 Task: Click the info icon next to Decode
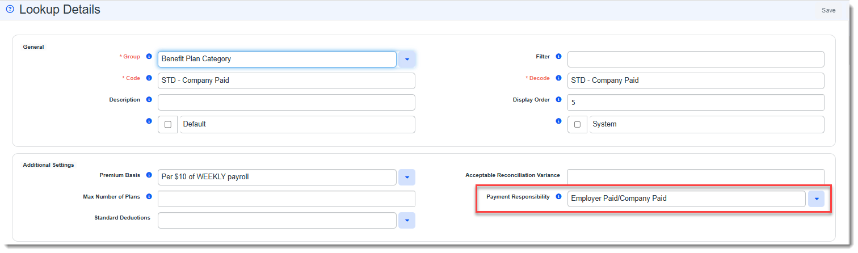[558, 78]
